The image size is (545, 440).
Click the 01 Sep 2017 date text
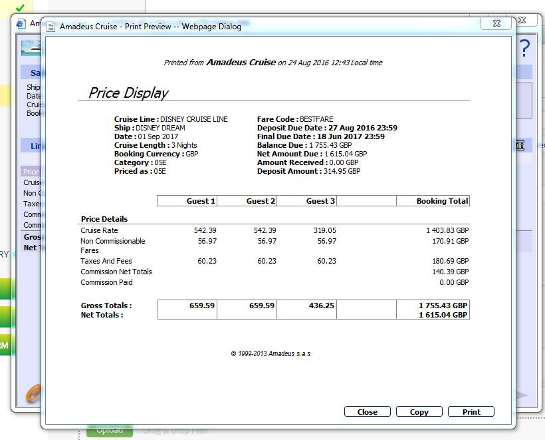click(158, 136)
